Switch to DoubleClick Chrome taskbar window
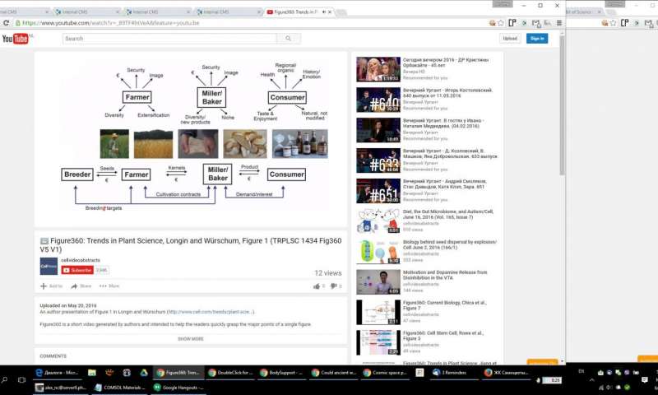Viewport: 658px width, 395px height. pyautogui.click(x=230, y=372)
